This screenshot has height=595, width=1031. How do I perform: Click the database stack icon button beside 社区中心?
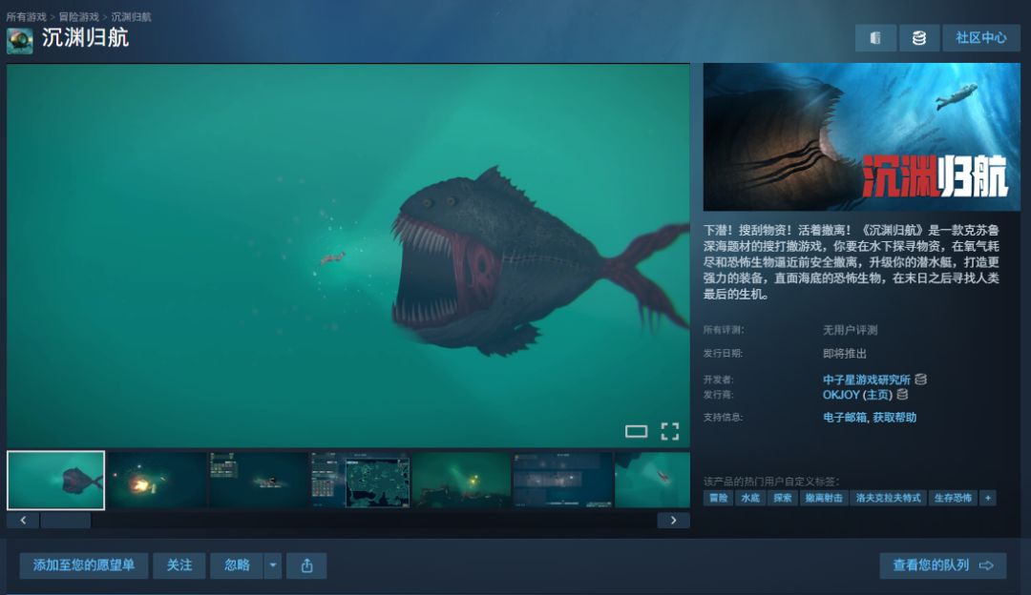point(918,38)
